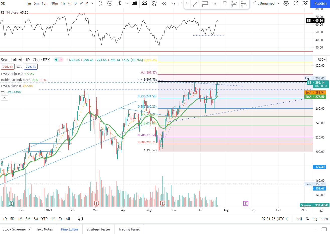Open the strategy indicators templates icon
Image resolution: width=330 pixels, height=234 pixels.
(144, 3)
